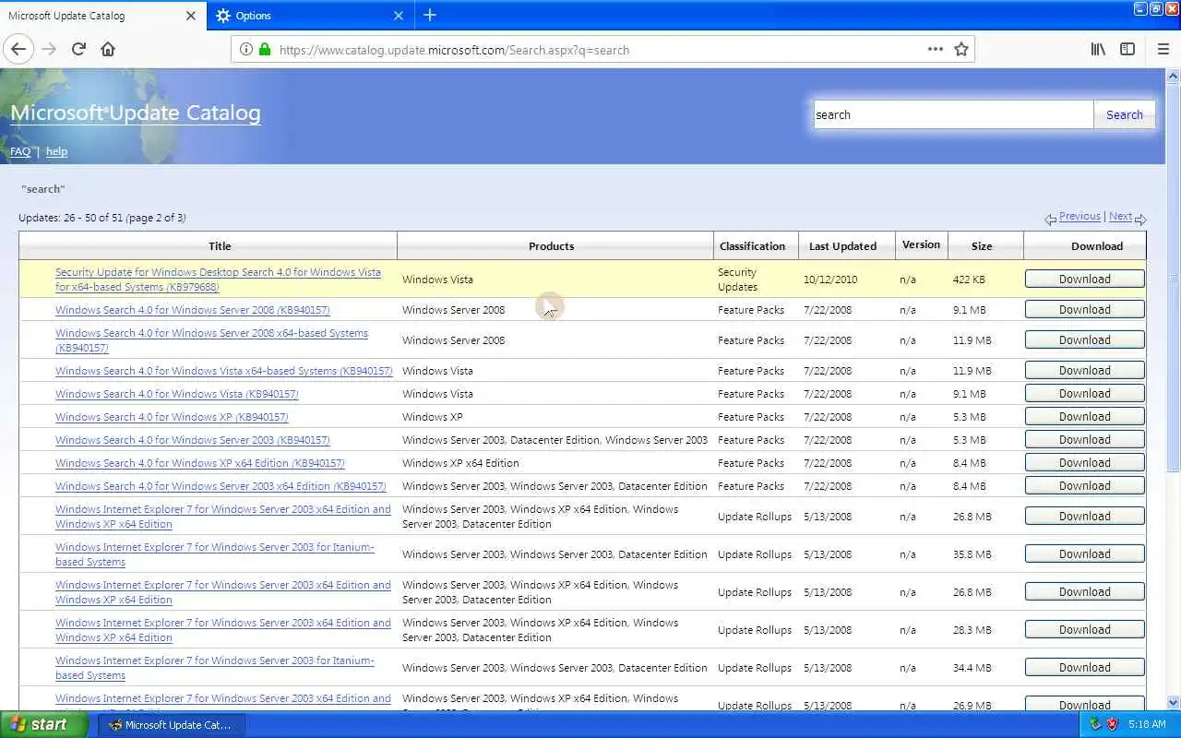Open the FAQ link
This screenshot has width=1181, height=738.
(20, 151)
